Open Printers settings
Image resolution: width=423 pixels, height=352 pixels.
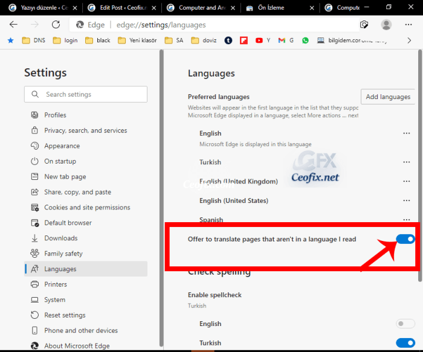86,284
